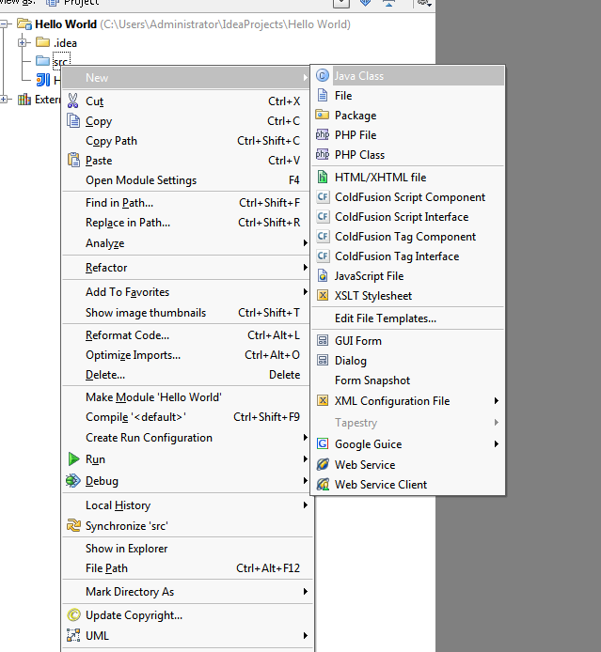Select the Hello World project root
The width and height of the screenshot is (601, 652).
point(66,24)
